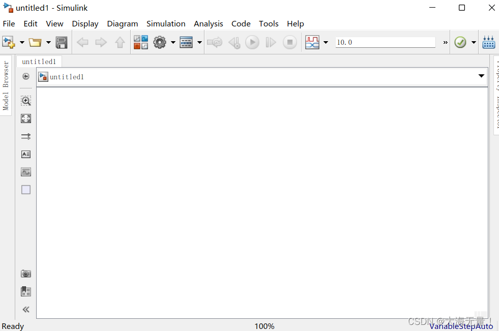Click the 100% zoom level in status bar
This screenshot has height=331, width=499.
[x=264, y=326]
